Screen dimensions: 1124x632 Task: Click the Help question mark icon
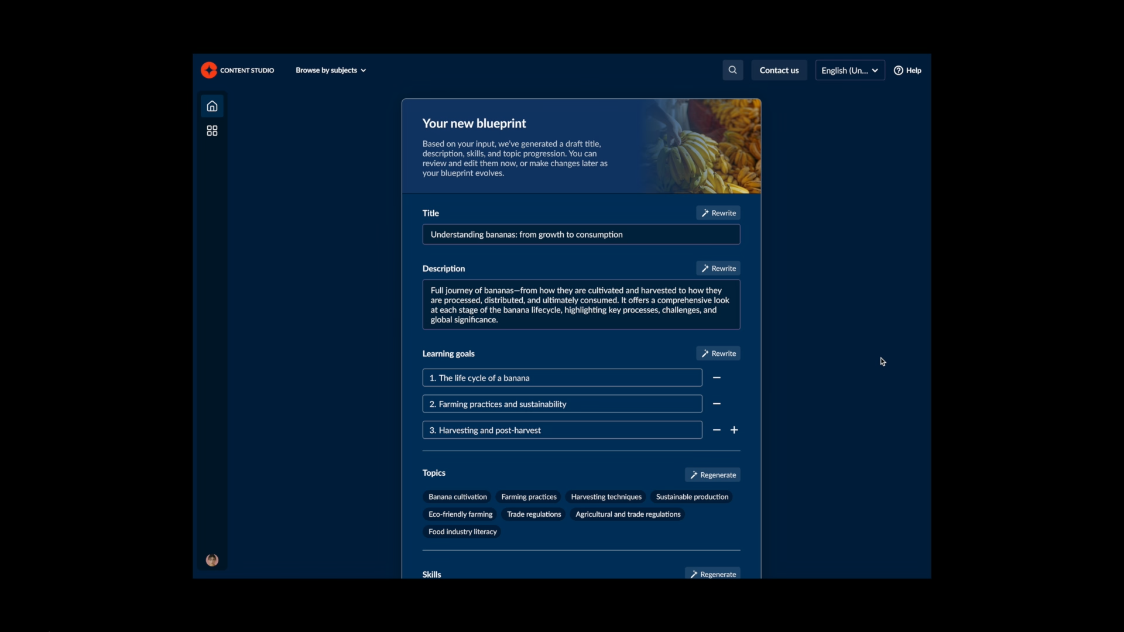point(899,70)
